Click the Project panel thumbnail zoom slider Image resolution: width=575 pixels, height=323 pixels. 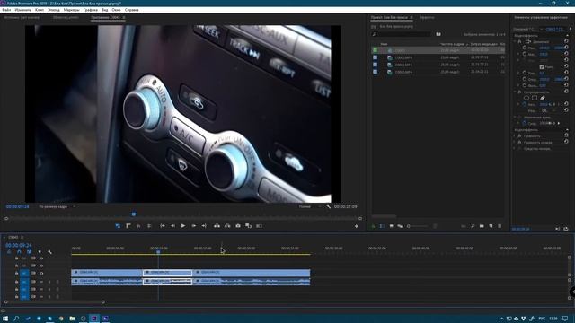pyautogui.click(x=418, y=226)
